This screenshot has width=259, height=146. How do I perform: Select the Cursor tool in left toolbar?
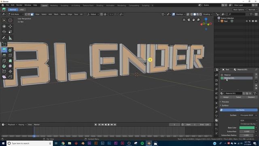tap(10, 20)
